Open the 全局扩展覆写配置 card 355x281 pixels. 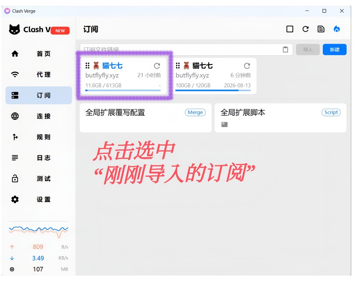pyautogui.click(x=146, y=118)
